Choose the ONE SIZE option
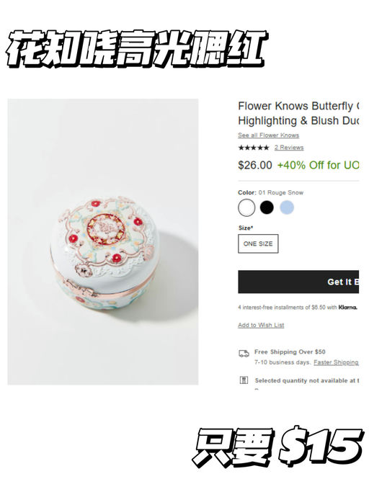Image resolution: width=369 pixels, height=492 pixels. point(258,243)
